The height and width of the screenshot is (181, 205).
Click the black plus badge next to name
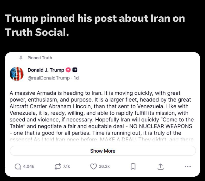pos(75,70)
